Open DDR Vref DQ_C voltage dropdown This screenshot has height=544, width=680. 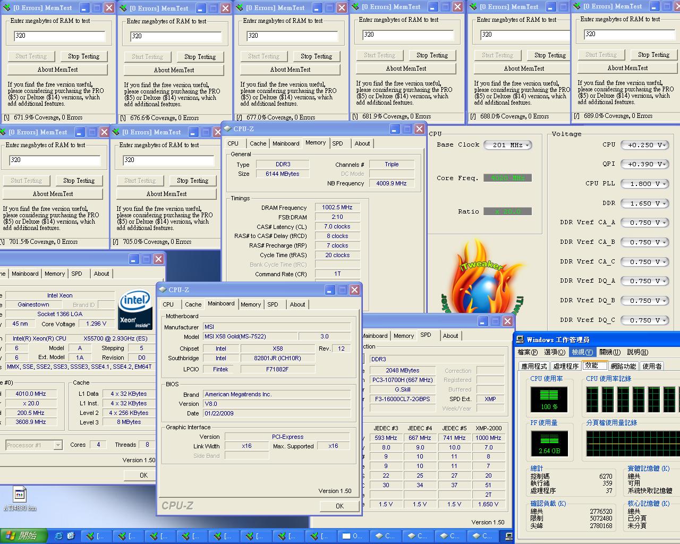tap(644, 320)
